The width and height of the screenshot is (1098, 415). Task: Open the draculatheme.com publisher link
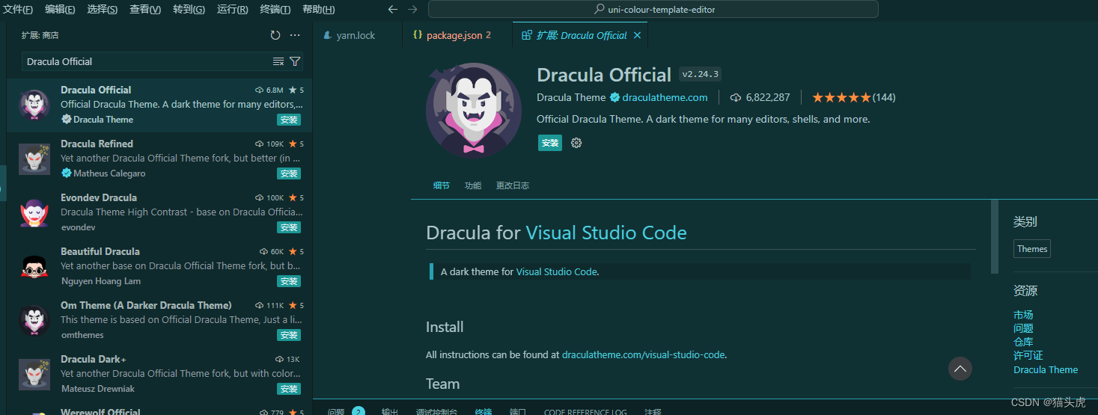point(665,97)
